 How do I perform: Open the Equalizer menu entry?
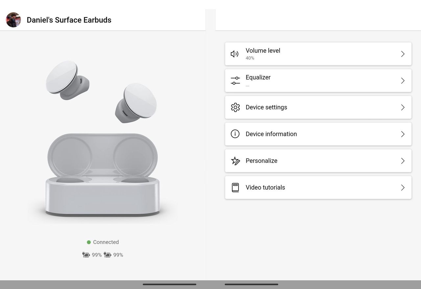[x=318, y=81]
